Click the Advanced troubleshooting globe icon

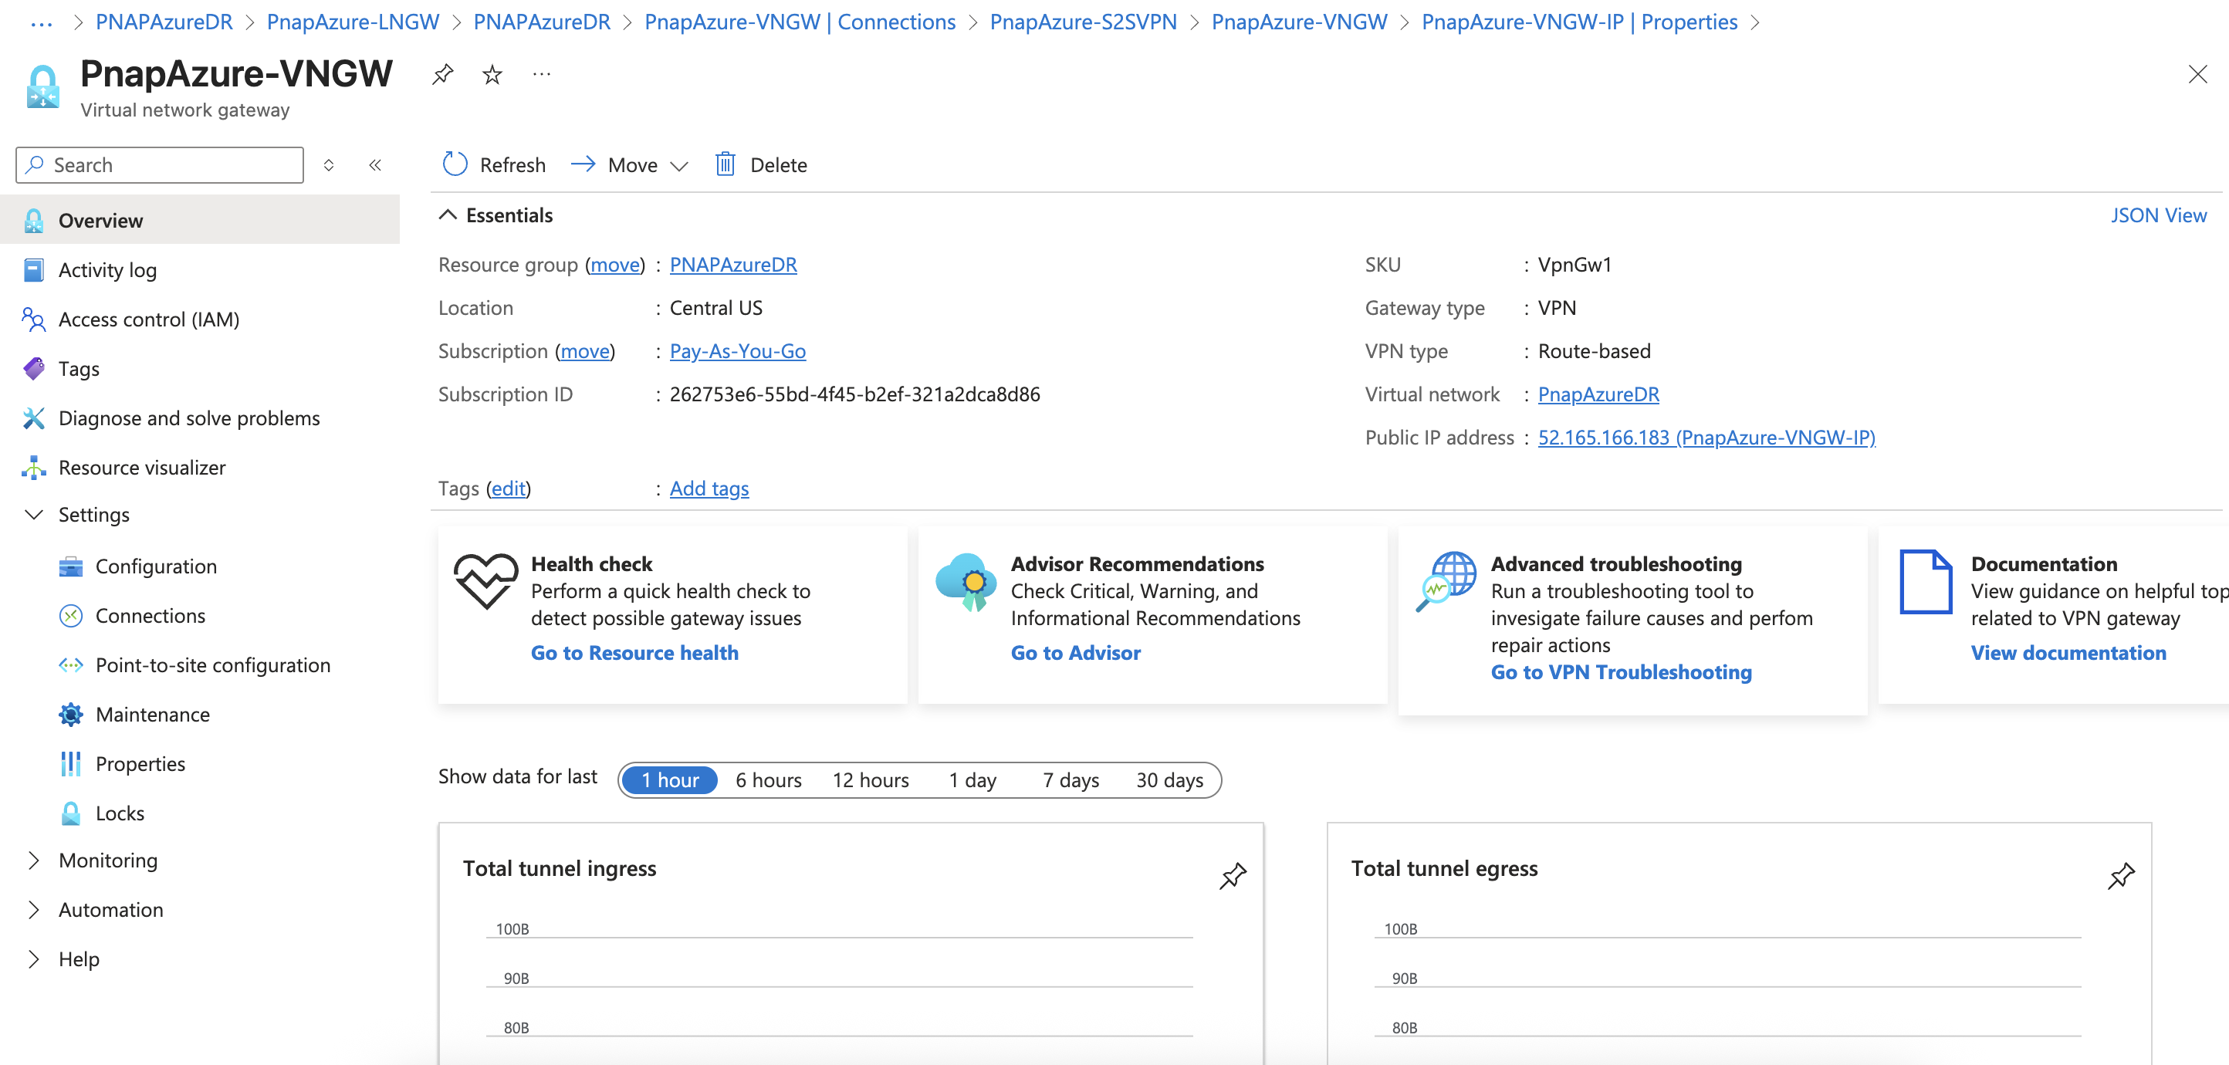click(x=1447, y=581)
